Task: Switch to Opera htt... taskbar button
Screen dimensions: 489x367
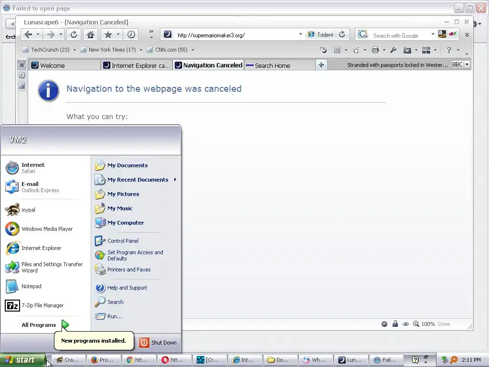Action: point(174,360)
